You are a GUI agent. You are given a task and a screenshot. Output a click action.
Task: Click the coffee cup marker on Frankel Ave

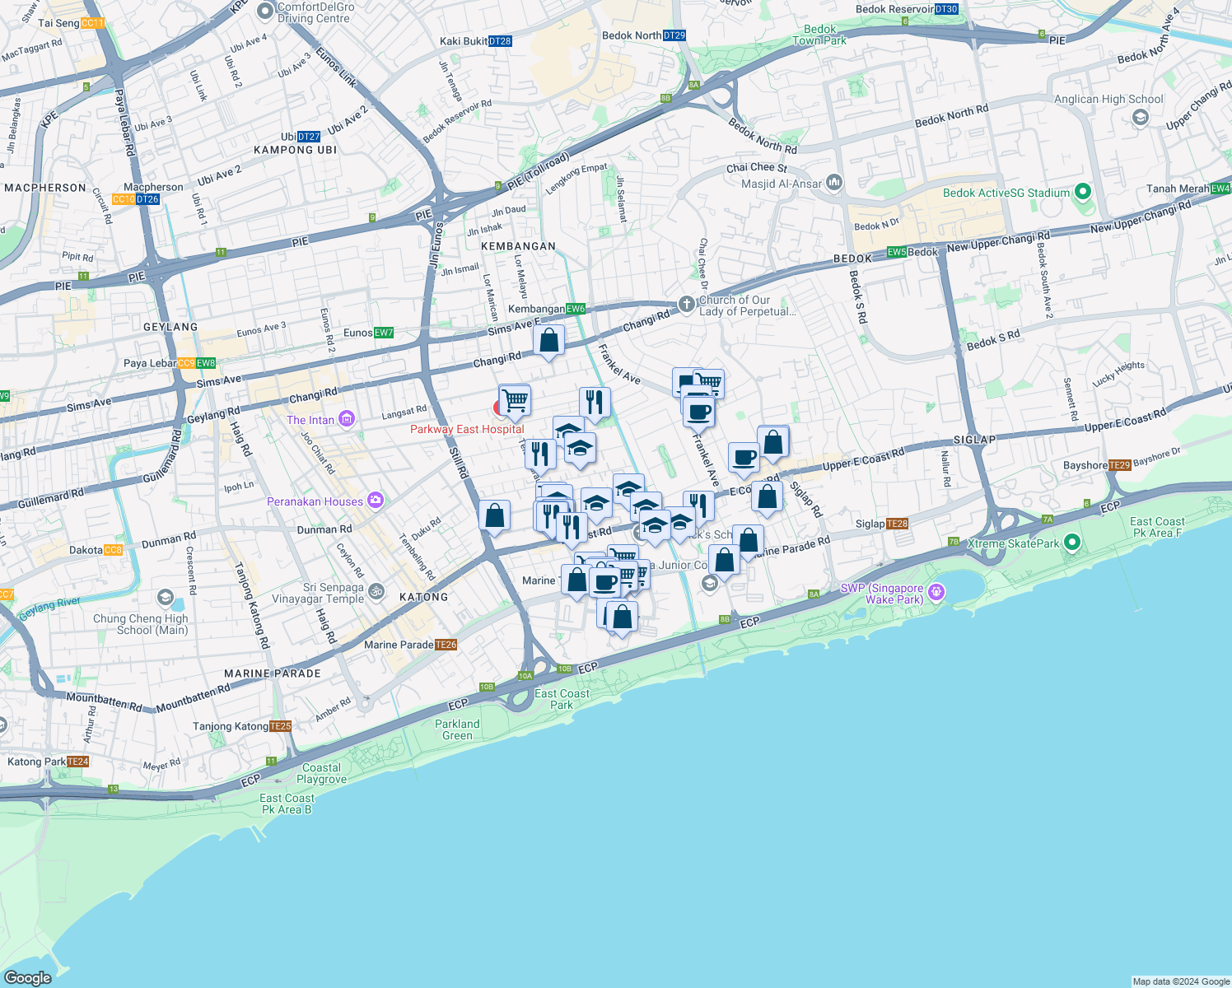click(x=698, y=411)
